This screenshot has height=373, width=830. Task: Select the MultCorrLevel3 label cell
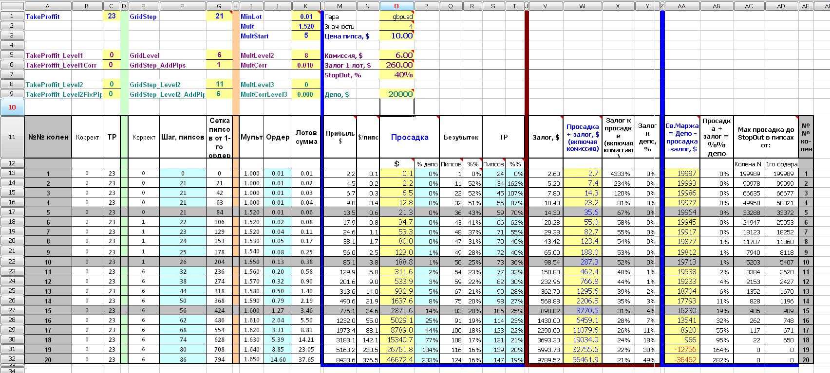click(x=265, y=94)
